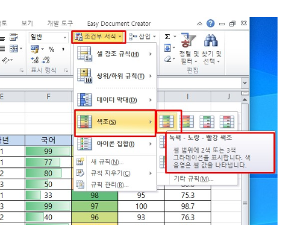Open 규칙 지우기(C) submenu
This screenshot has height=225, width=292.
[x=115, y=173]
